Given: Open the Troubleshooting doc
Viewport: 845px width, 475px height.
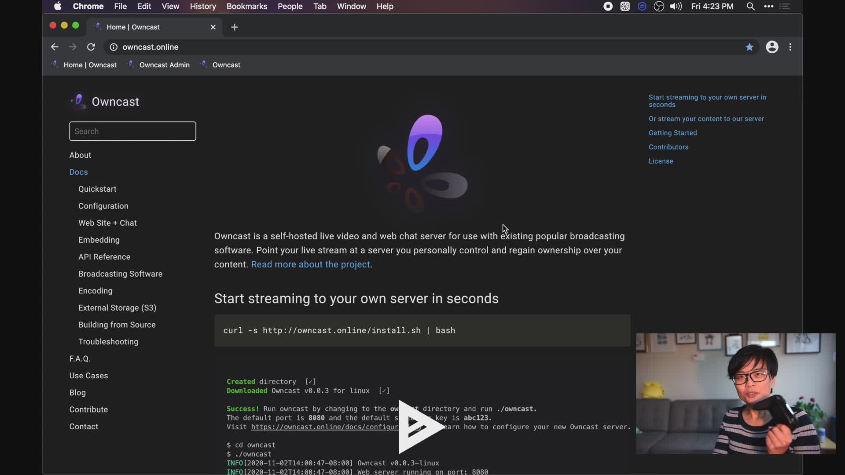Looking at the screenshot, I should click(108, 342).
